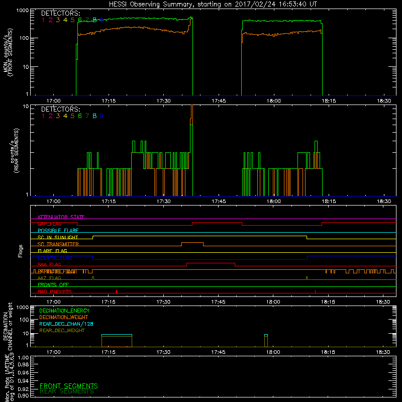The height and width of the screenshot is (402, 402).
Task: Click the PARTICLE_FLAG label
Action: click(57, 271)
